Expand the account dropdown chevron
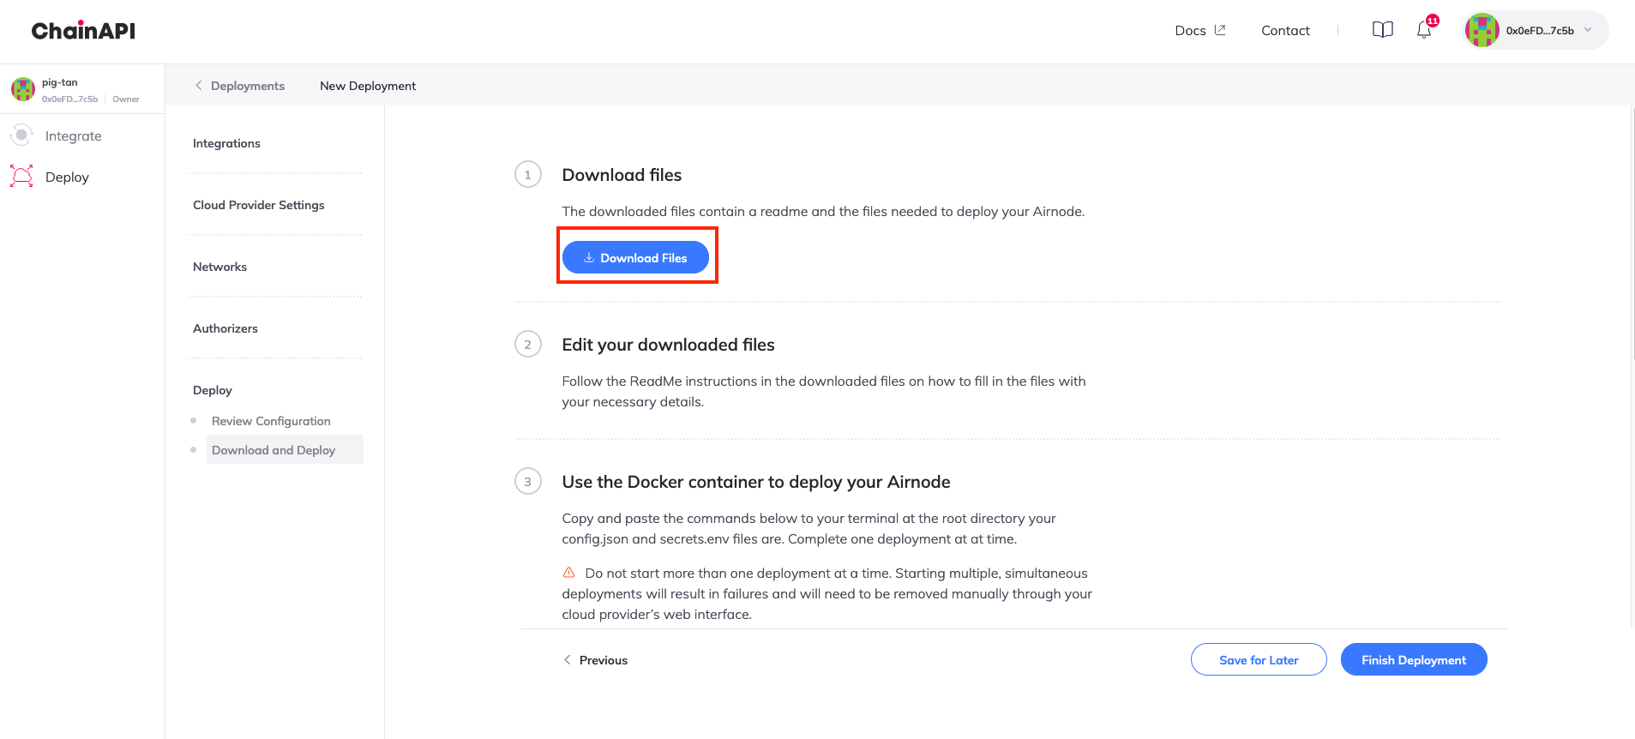The width and height of the screenshot is (1635, 739). 1588,30
